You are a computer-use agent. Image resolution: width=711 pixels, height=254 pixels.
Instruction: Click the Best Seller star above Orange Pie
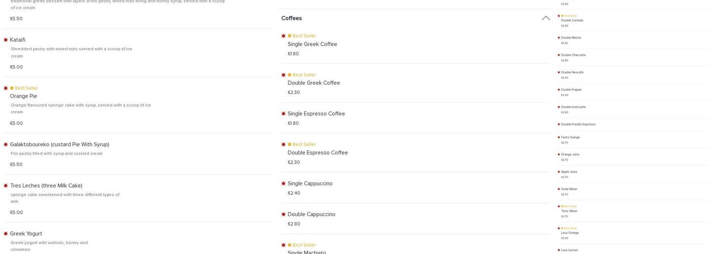(x=12, y=88)
